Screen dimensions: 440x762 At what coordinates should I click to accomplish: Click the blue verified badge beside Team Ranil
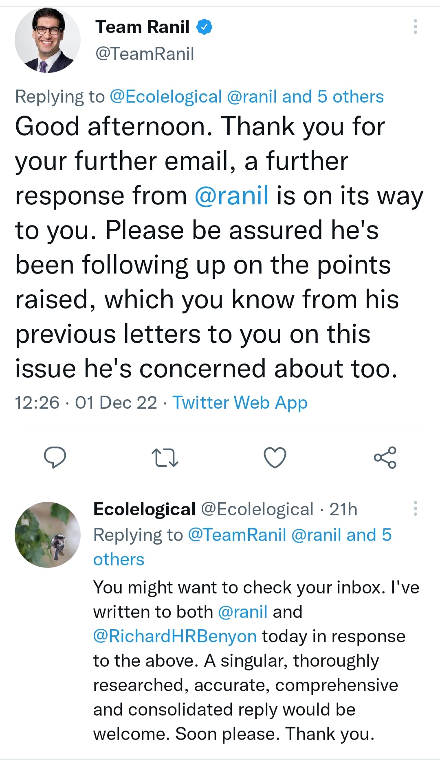click(205, 27)
